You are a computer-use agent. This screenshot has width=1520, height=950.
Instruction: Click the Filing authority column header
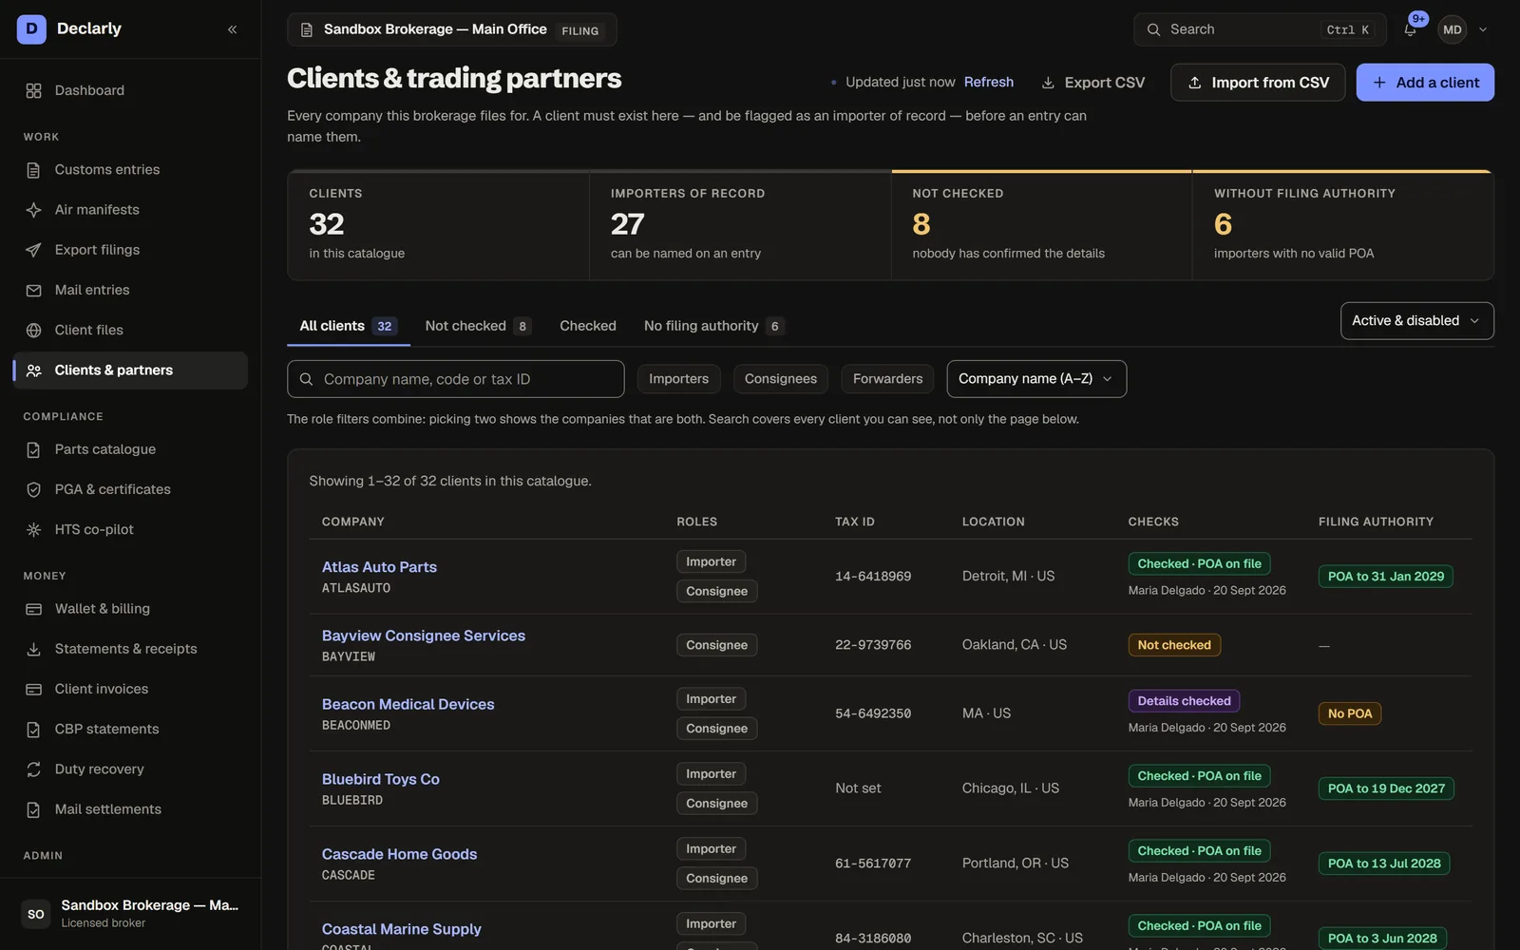click(1376, 522)
